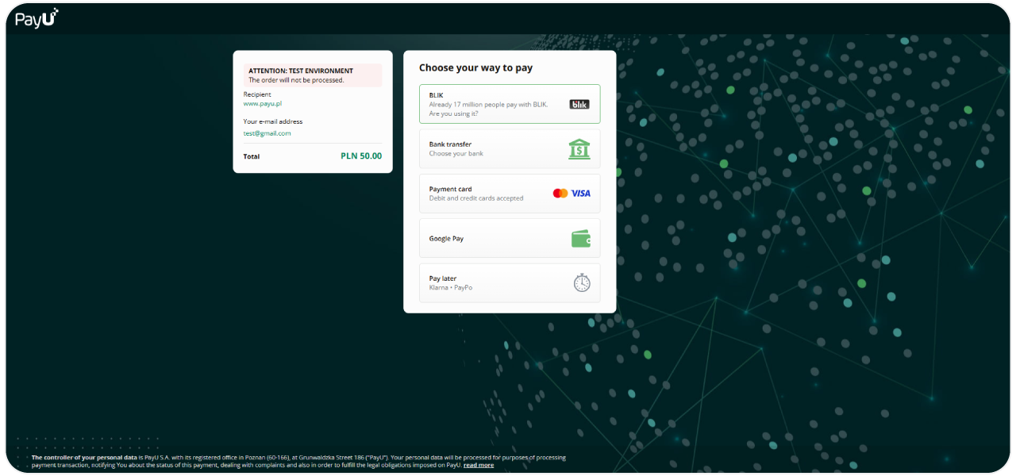Click the Mastercard logo
Screen dimensions: 1016x476
(x=560, y=194)
